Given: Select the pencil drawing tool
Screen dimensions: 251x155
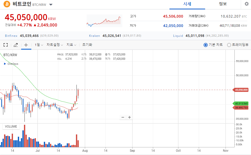Looking at the screenshot, I should pyautogui.click(x=16, y=45).
